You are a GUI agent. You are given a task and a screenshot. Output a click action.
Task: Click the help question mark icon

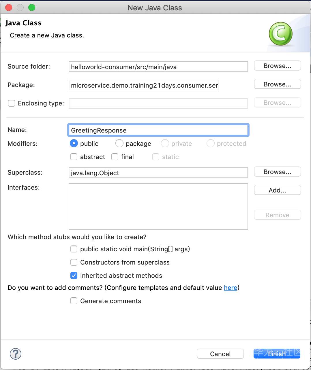[x=16, y=354]
